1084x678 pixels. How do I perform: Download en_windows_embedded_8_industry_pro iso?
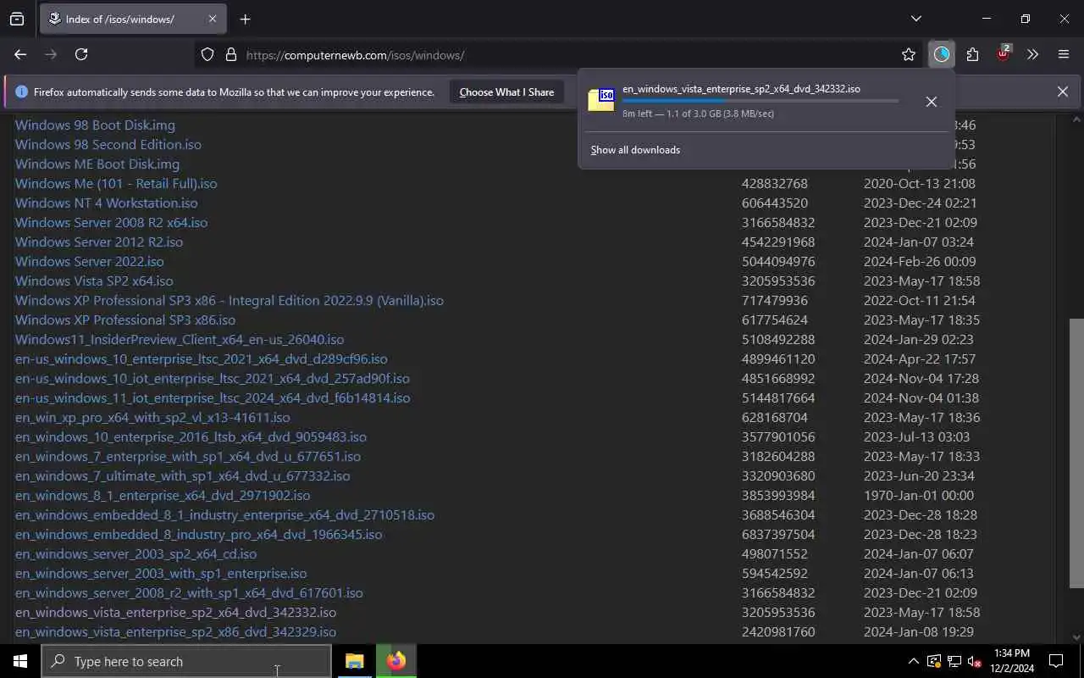coord(198,534)
